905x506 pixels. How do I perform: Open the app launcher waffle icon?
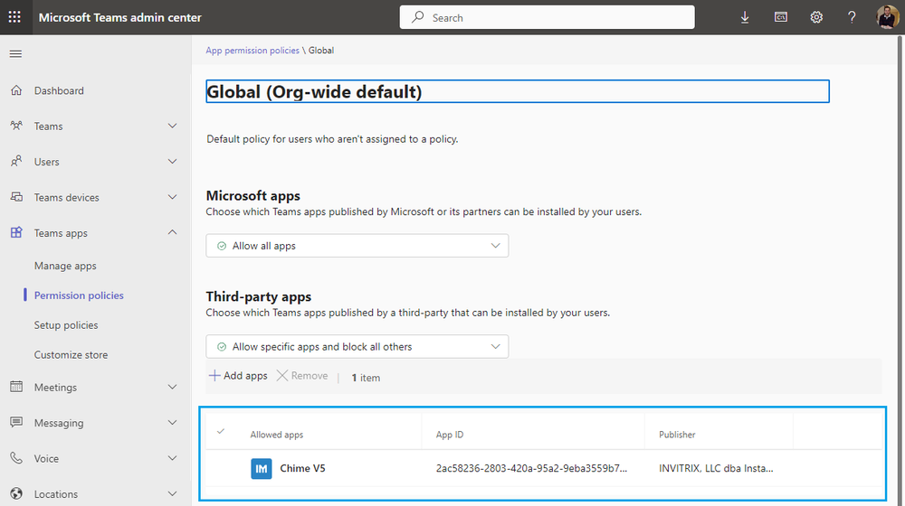pyautogui.click(x=14, y=17)
